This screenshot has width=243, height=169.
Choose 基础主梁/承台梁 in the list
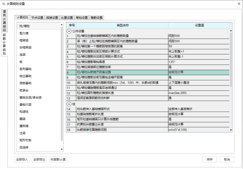(x=39, y=97)
